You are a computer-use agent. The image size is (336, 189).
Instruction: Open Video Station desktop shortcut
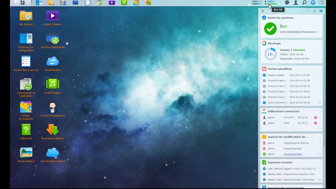pyautogui.click(x=52, y=18)
